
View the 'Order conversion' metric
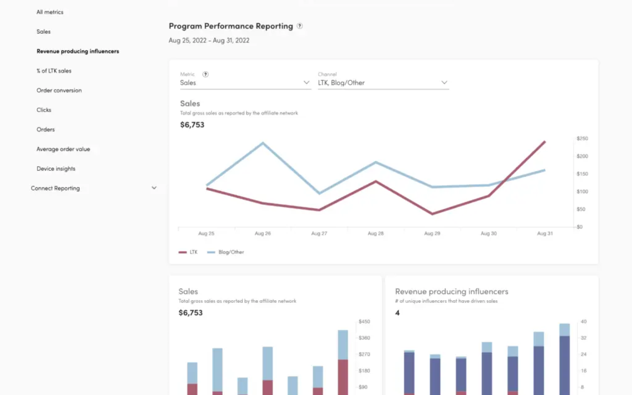click(59, 90)
